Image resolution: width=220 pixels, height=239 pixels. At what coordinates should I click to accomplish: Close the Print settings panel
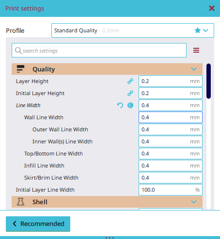(x=212, y=8)
